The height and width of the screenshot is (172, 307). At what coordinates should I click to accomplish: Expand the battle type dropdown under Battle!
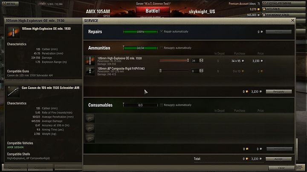click(152, 17)
